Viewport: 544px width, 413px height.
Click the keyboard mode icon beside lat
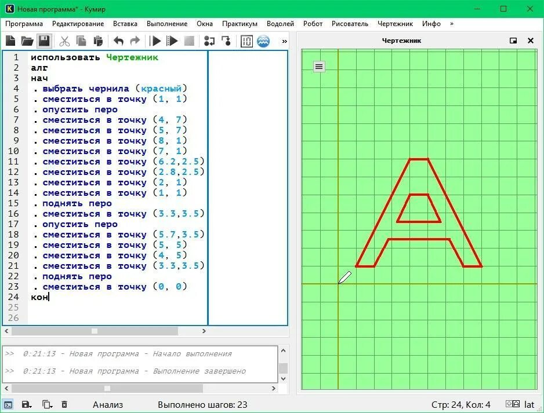(x=513, y=404)
